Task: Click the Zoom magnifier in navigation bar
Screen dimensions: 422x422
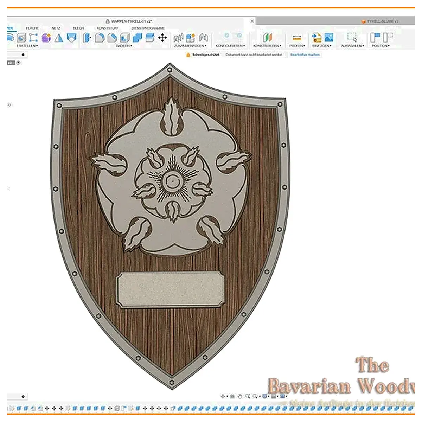Action: 248,396
